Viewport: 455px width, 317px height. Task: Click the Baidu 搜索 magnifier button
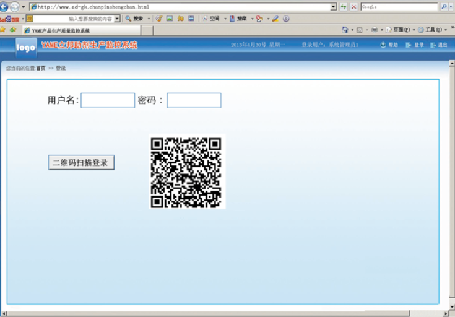tap(134, 19)
